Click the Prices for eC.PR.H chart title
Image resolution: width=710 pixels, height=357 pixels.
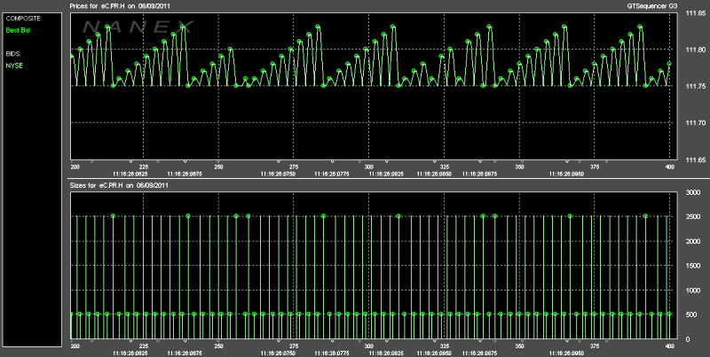(x=121, y=6)
